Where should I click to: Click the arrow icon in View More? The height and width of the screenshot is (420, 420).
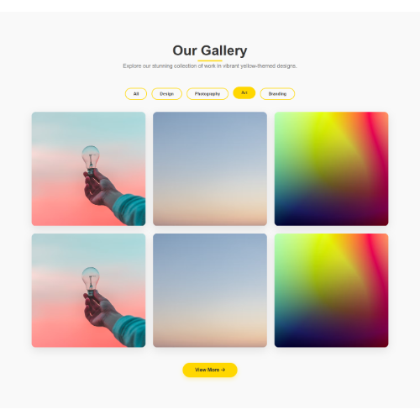(x=223, y=370)
